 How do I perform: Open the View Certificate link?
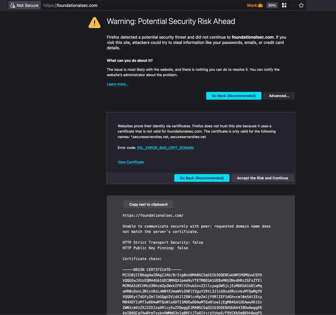coord(130,162)
